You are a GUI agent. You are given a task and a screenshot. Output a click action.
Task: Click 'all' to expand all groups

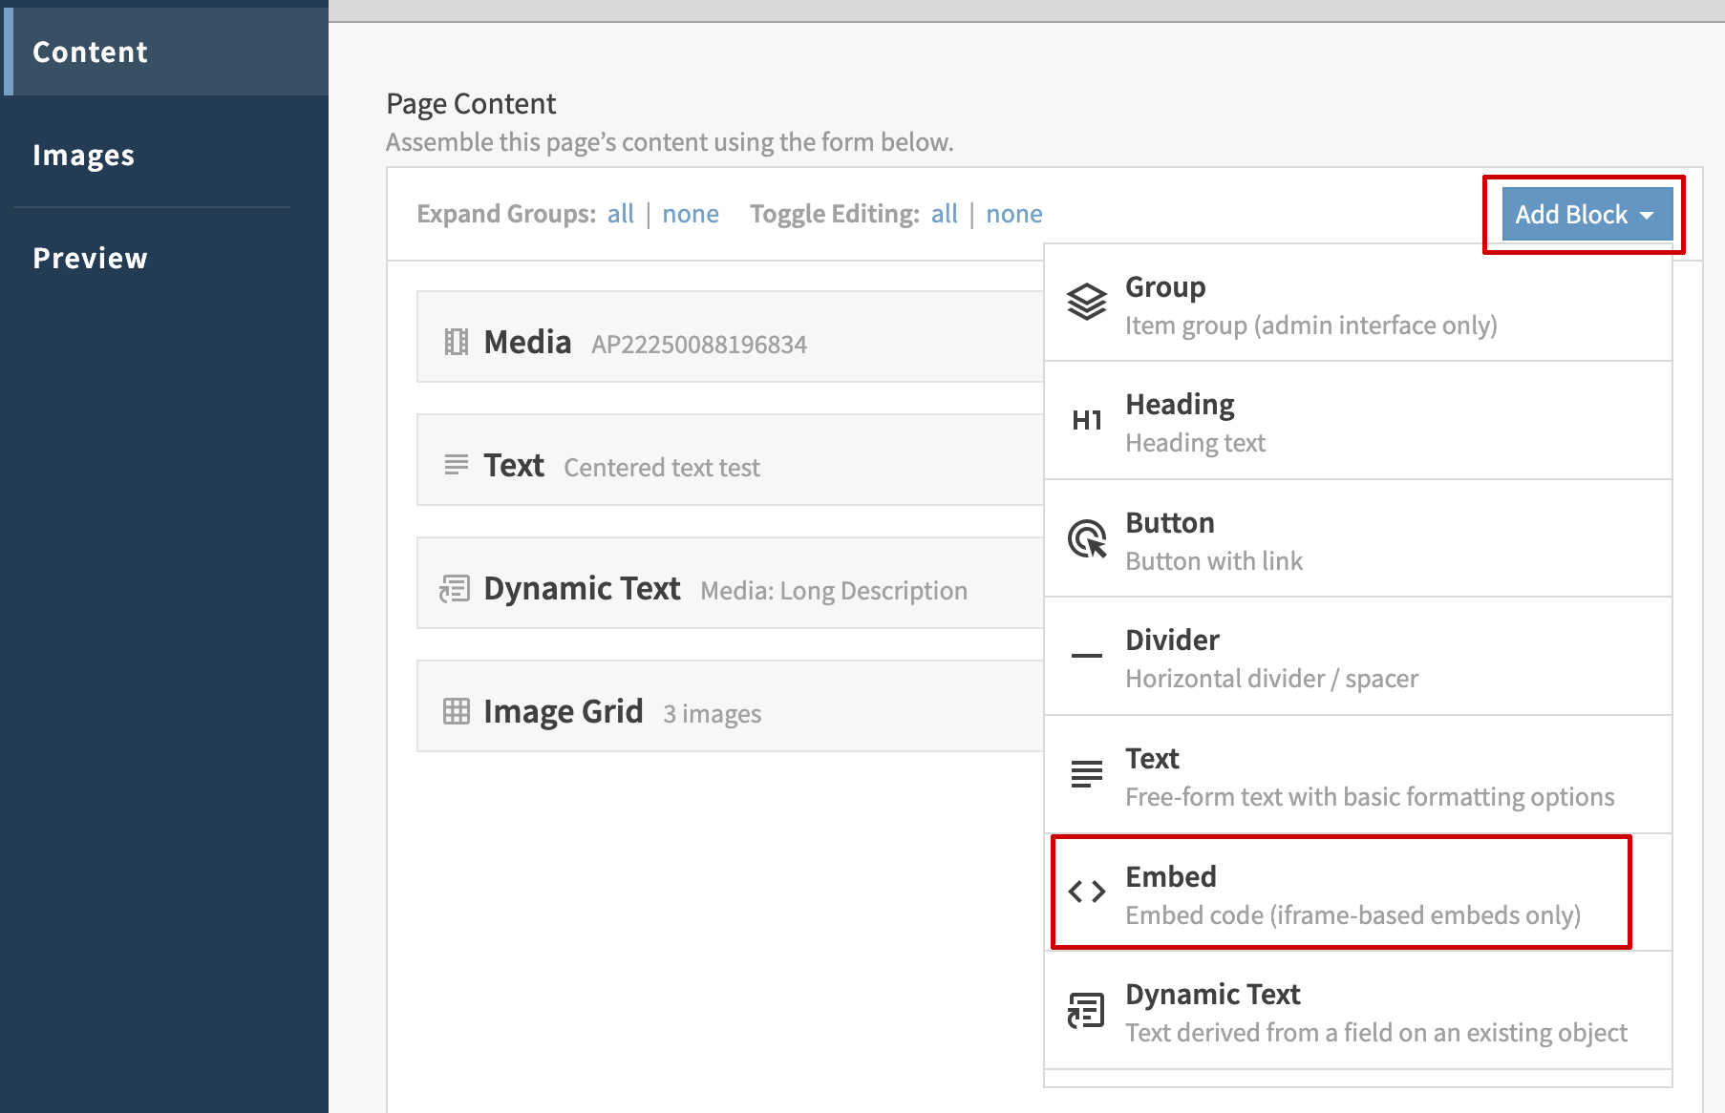coord(620,213)
